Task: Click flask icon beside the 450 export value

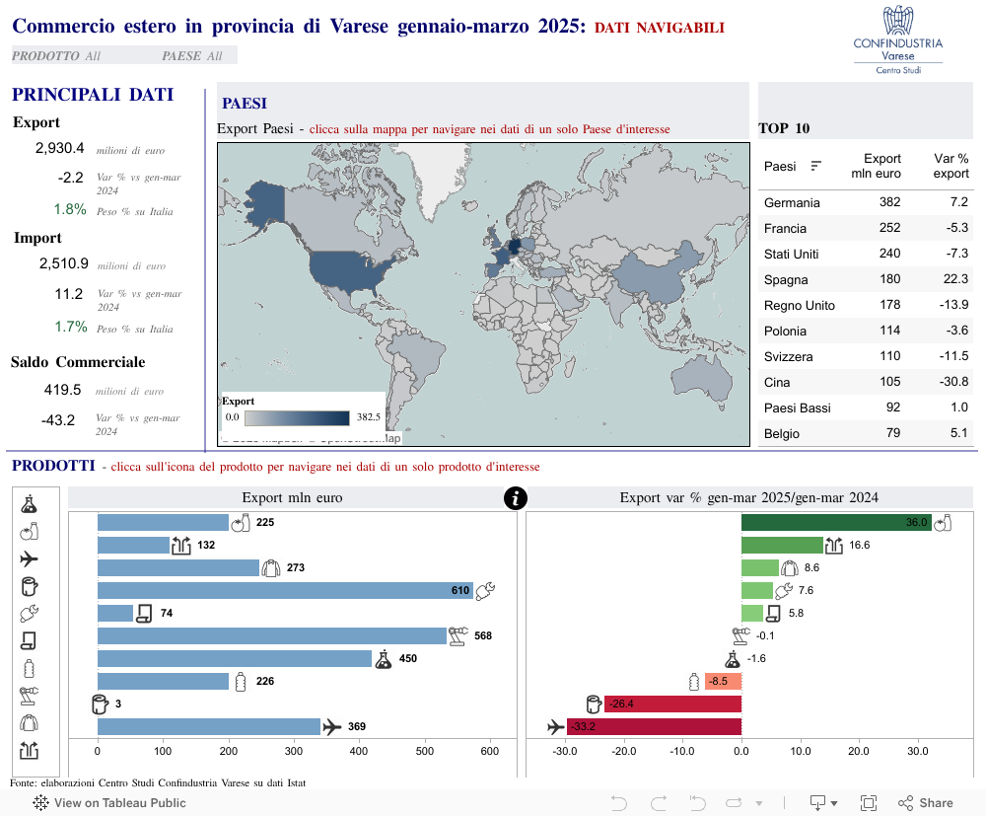Action: coord(384,659)
